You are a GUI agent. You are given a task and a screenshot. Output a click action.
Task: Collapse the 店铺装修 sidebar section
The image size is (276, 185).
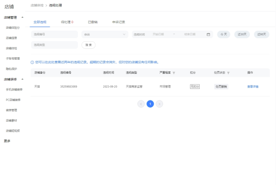23,79
